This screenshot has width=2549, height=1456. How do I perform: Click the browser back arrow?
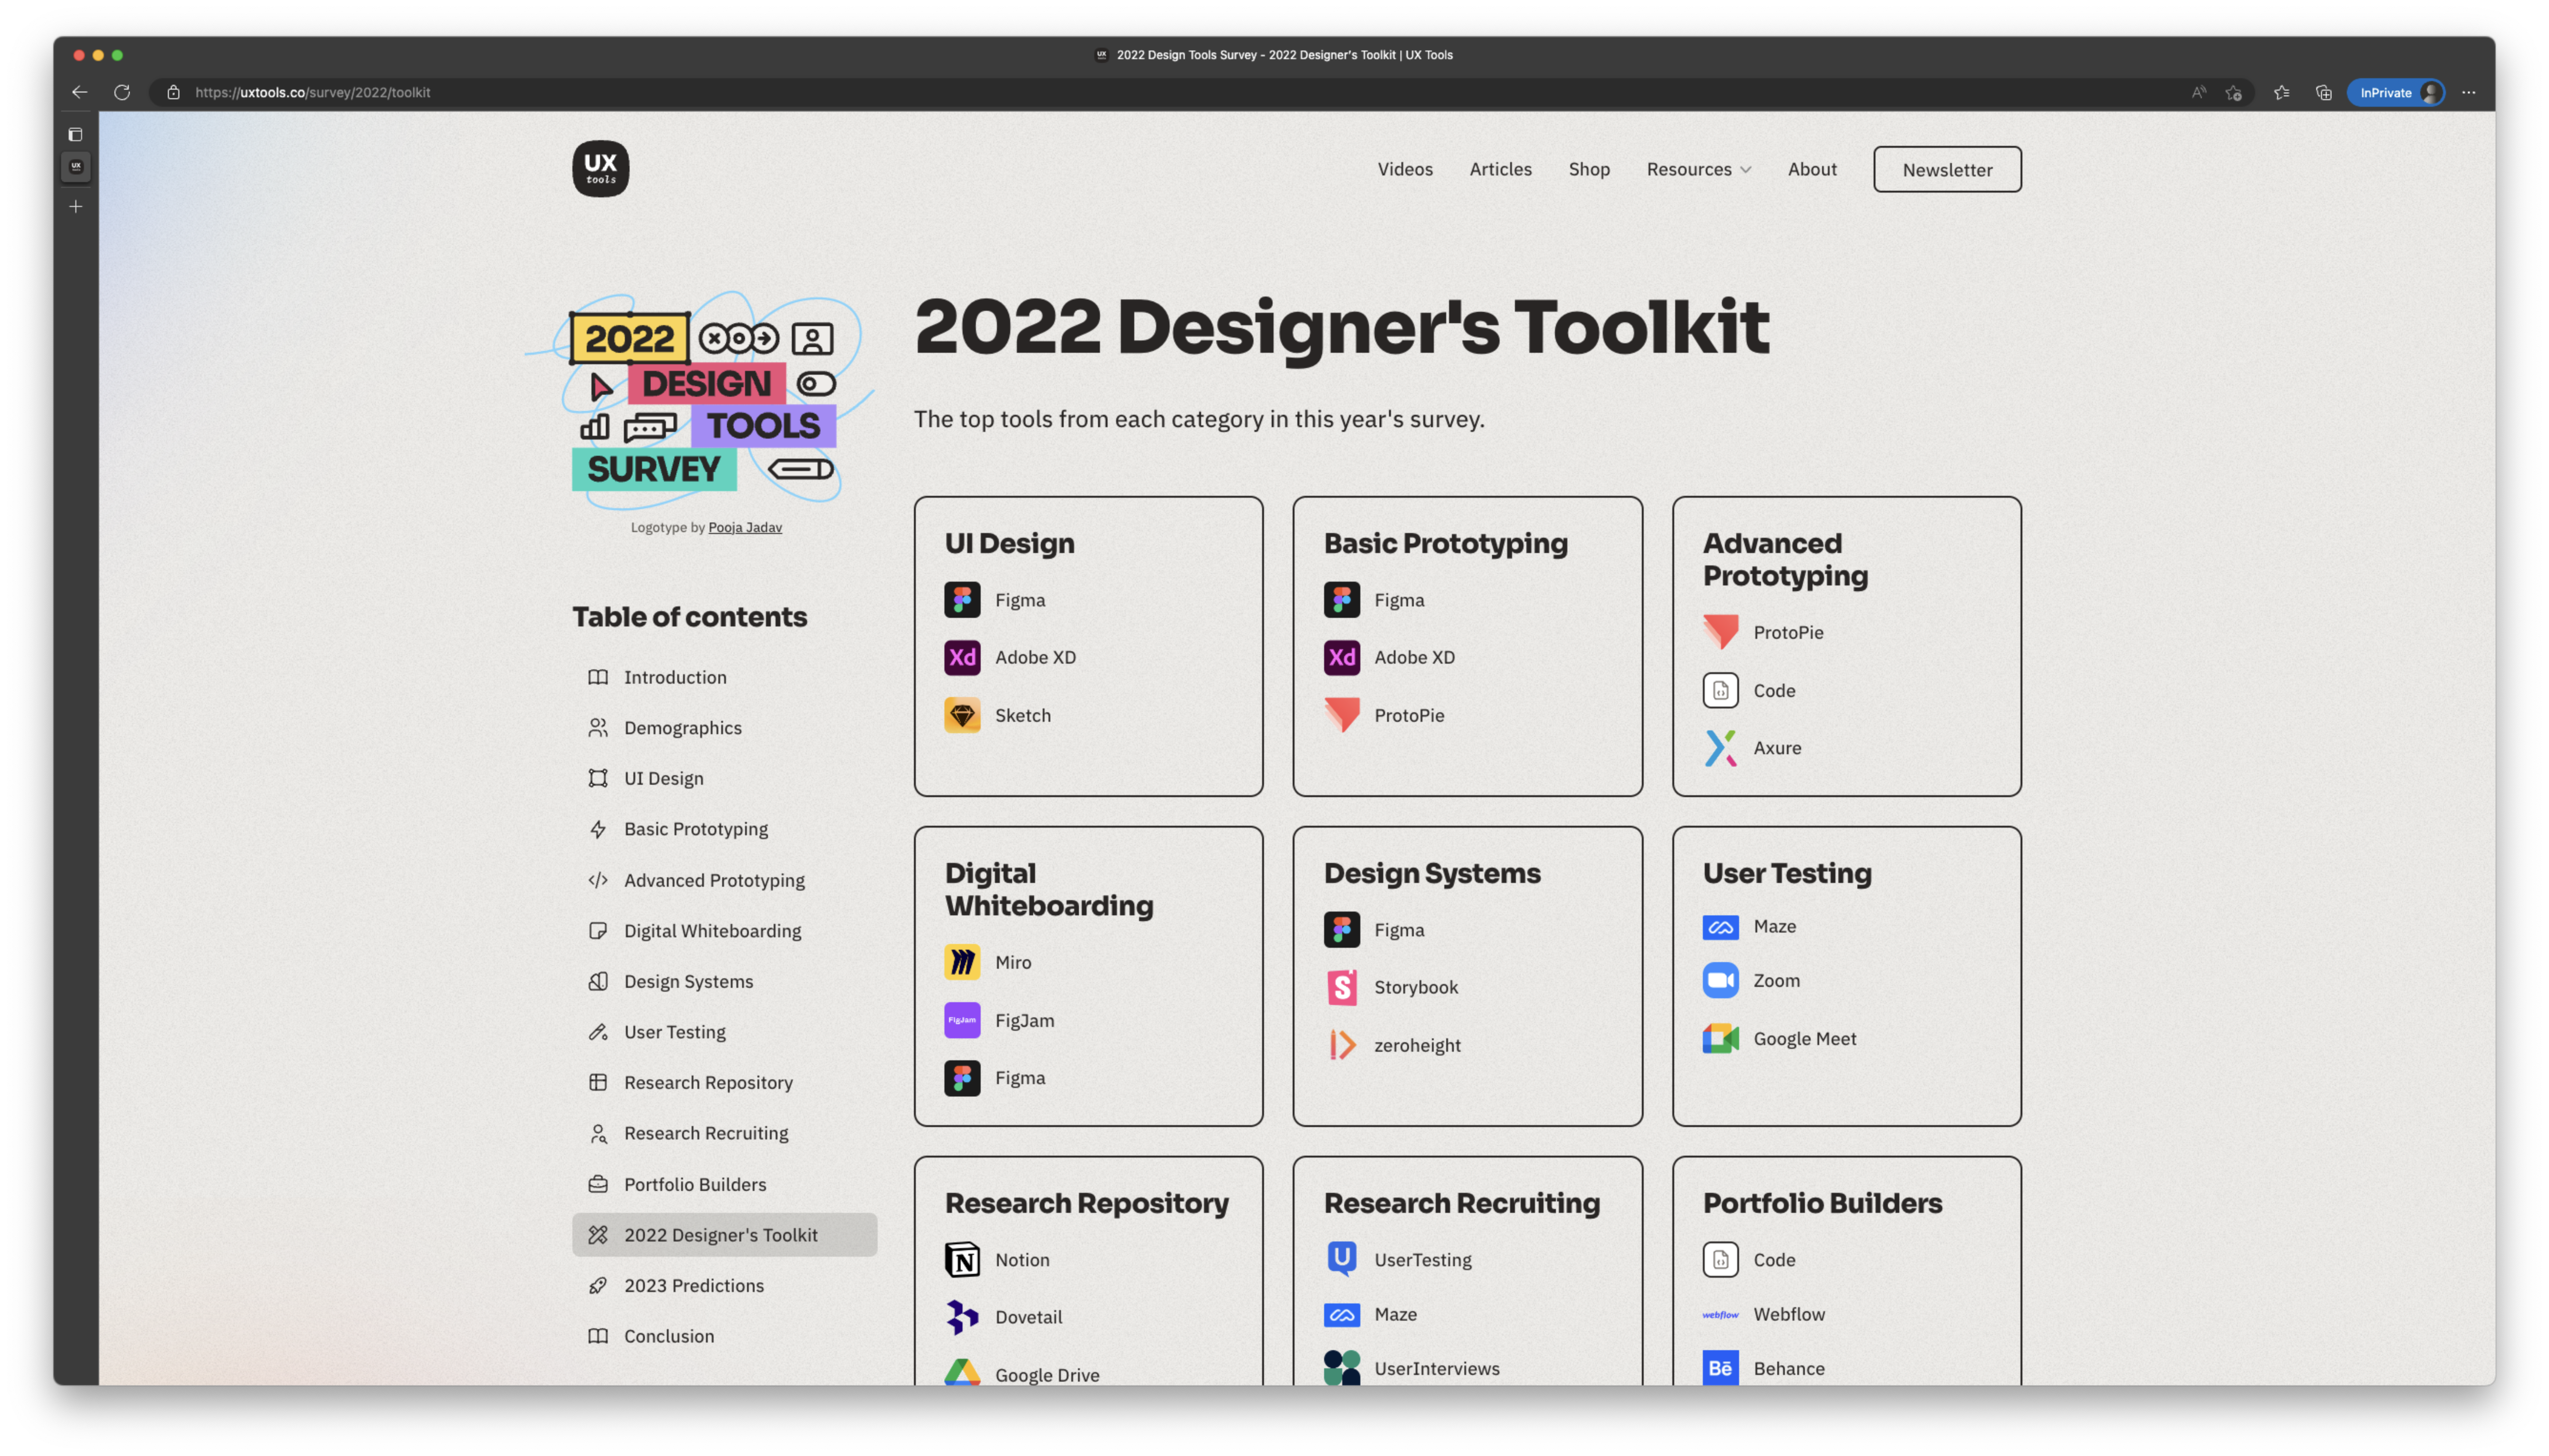(79, 92)
